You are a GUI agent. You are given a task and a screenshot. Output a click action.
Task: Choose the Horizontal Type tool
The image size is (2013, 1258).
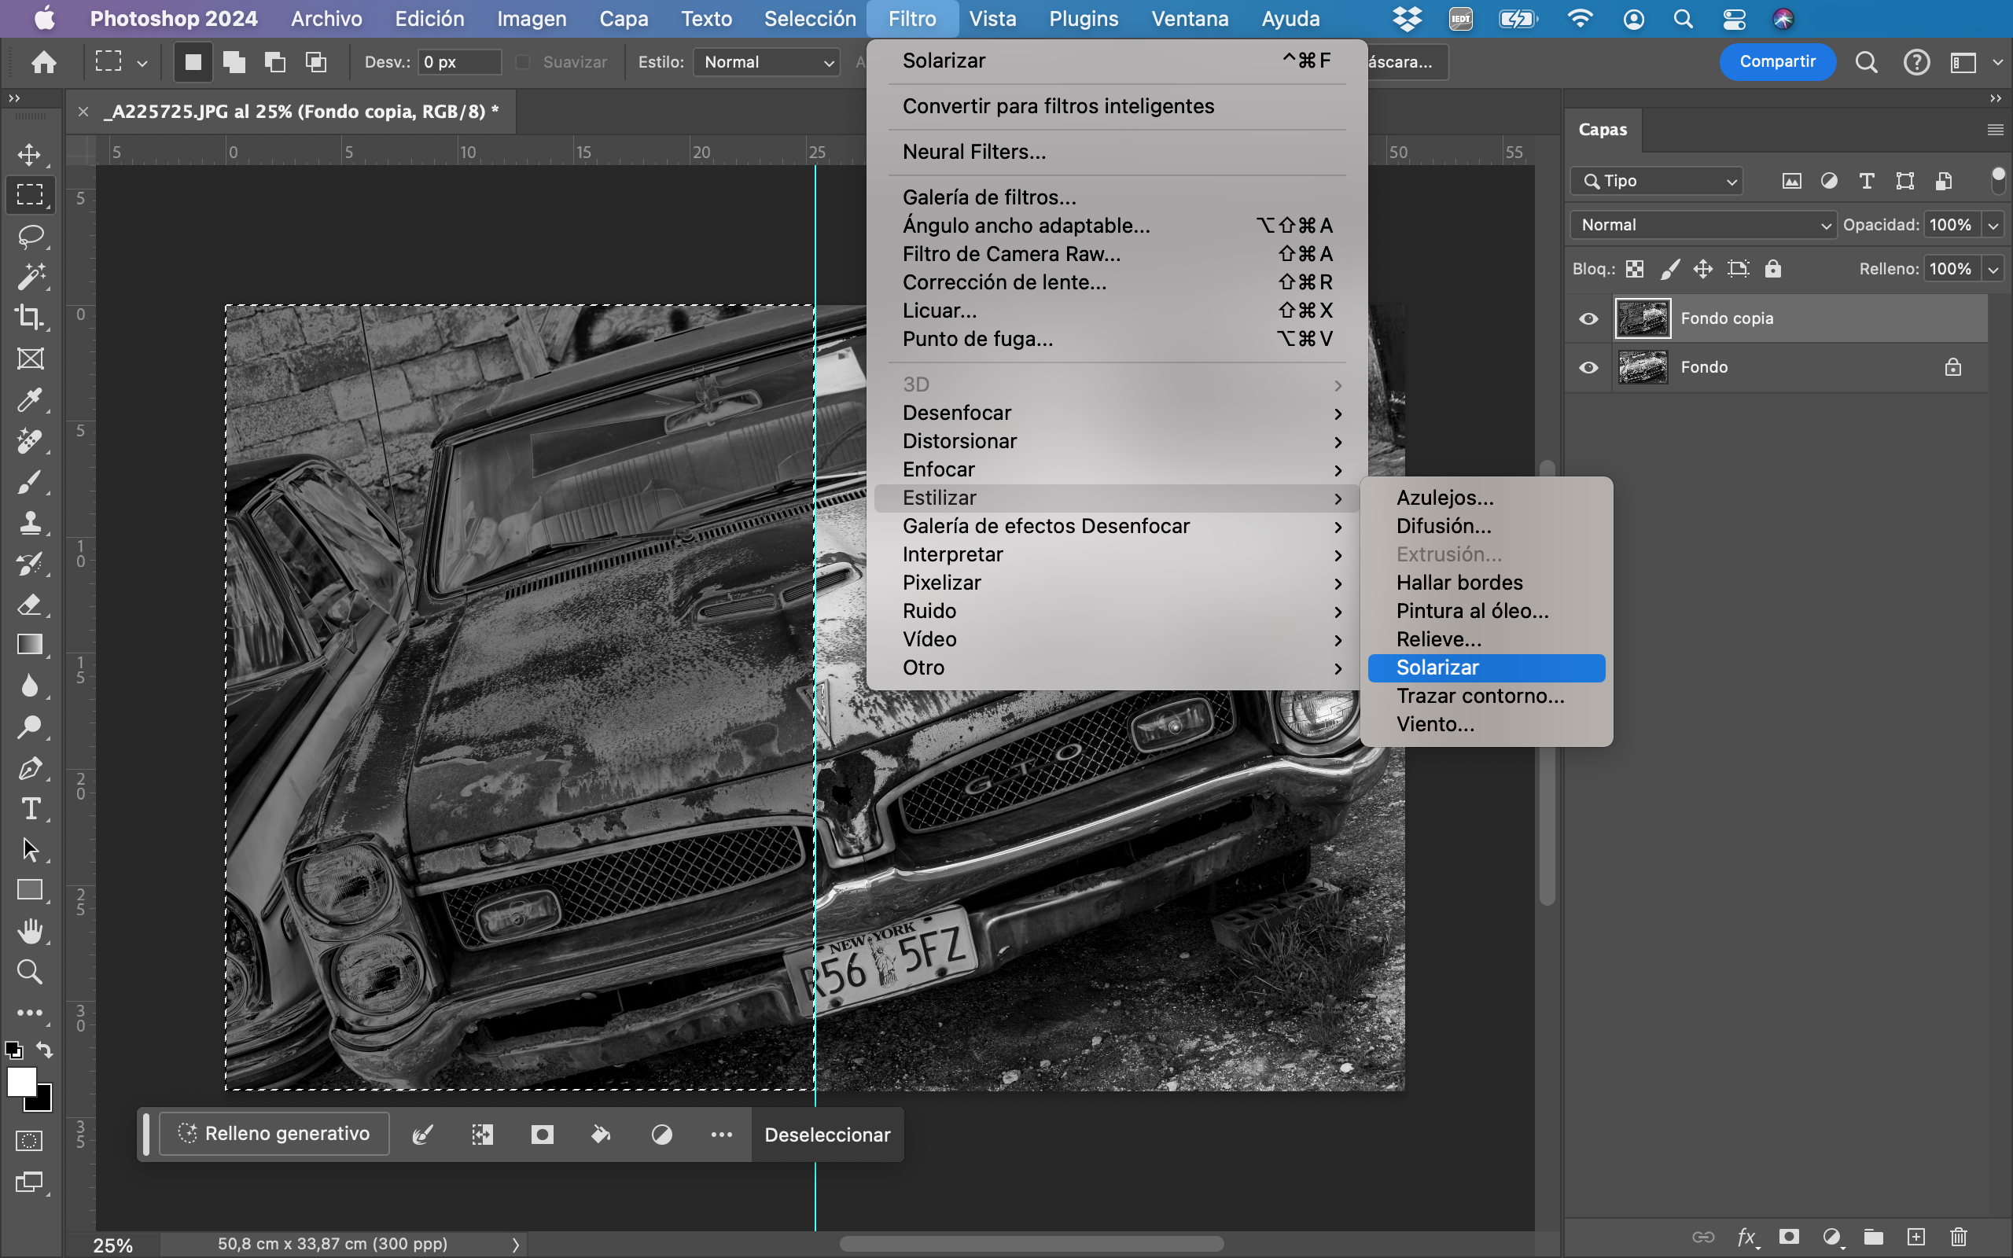[x=31, y=810]
